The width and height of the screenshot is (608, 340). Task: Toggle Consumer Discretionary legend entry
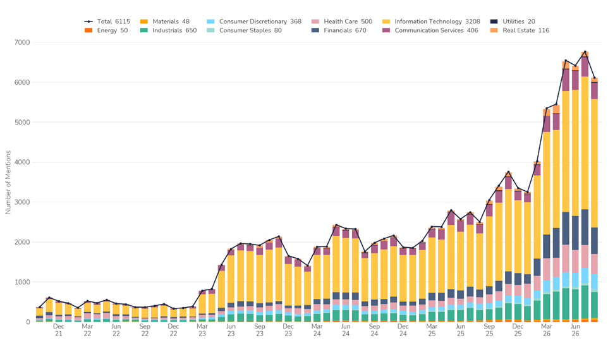click(253, 21)
